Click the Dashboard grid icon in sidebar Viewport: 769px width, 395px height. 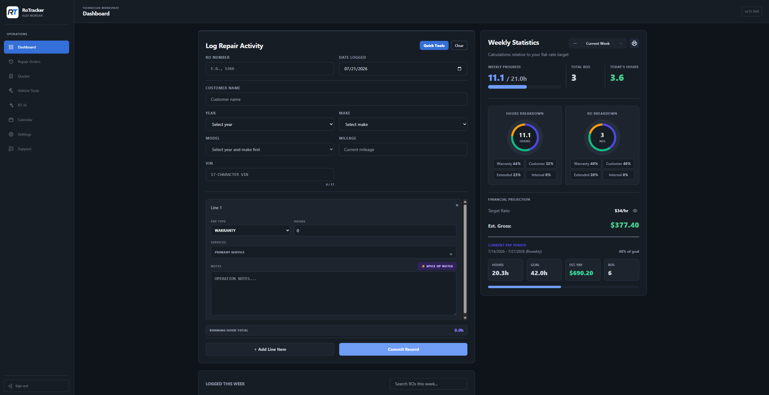11,47
